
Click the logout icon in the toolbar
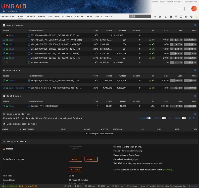[160, 17]
